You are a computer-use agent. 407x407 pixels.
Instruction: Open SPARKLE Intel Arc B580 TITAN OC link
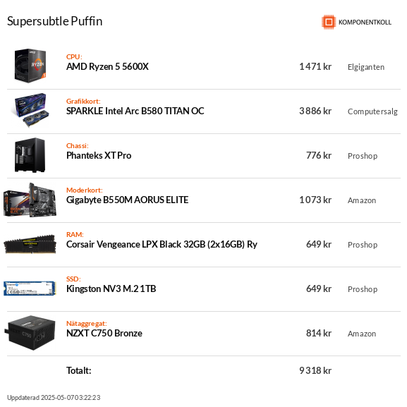(x=135, y=111)
